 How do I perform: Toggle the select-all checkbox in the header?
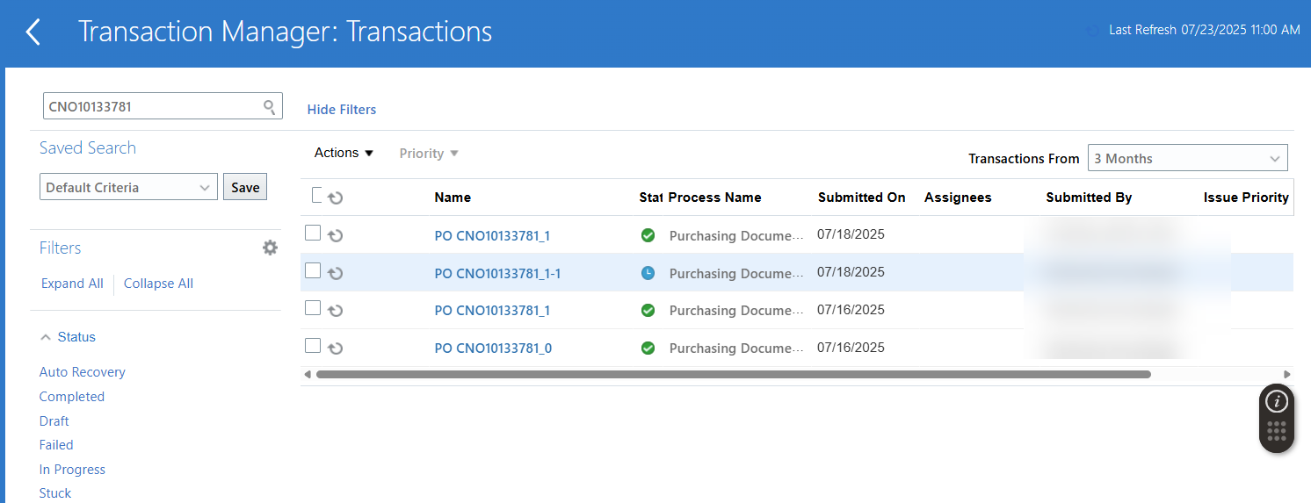click(318, 195)
